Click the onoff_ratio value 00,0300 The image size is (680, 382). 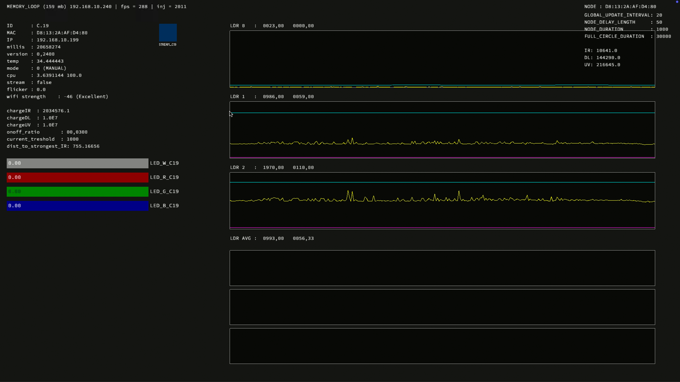77,132
